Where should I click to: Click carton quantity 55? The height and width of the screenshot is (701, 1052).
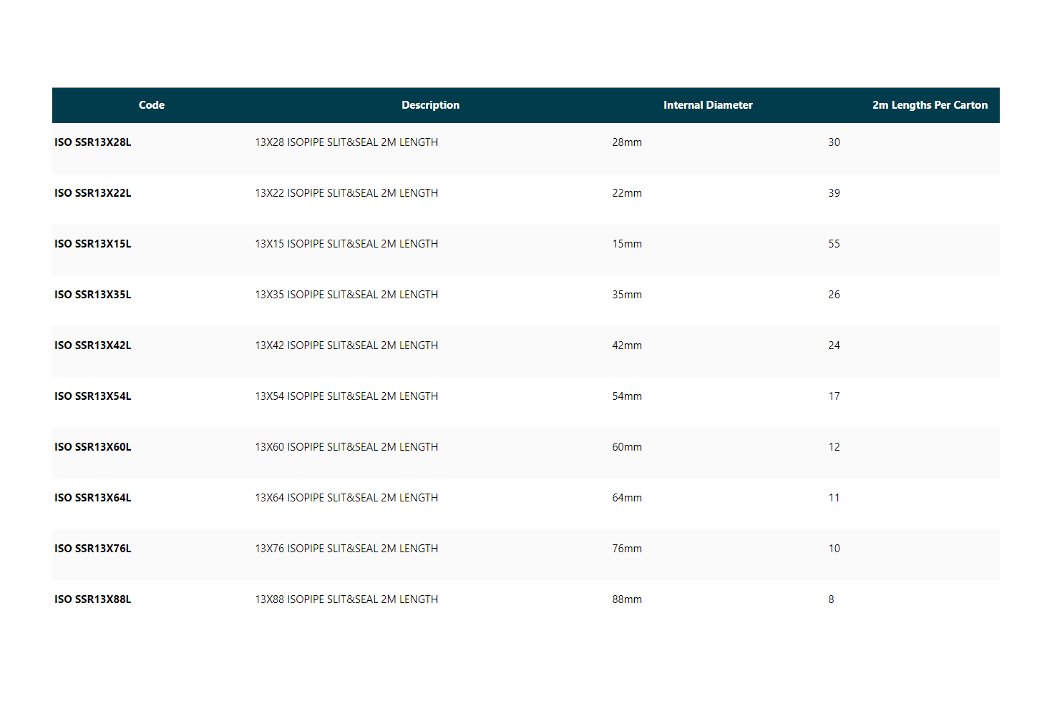[x=834, y=244]
